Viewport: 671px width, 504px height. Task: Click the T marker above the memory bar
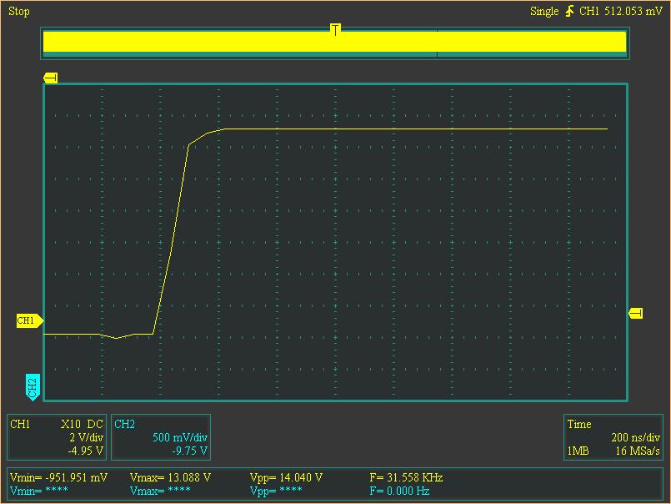[335, 29]
